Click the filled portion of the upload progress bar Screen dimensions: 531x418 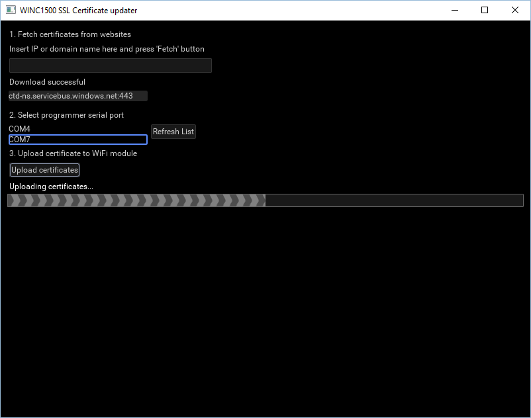(132, 200)
